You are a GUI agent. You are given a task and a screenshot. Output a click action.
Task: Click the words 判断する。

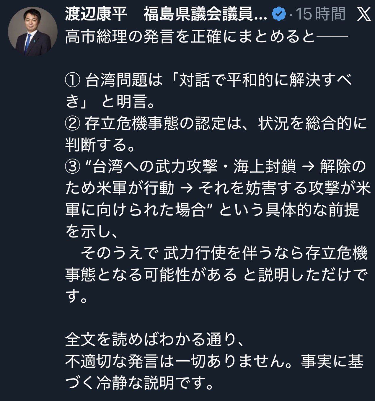pyautogui.click(x=100, y=145)
